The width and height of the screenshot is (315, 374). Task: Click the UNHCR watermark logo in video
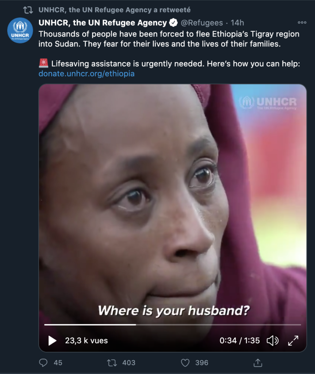pos(268,103)
